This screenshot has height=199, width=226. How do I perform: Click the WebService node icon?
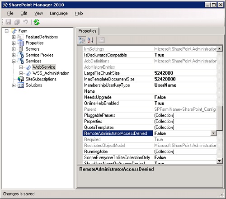point(28,67)
